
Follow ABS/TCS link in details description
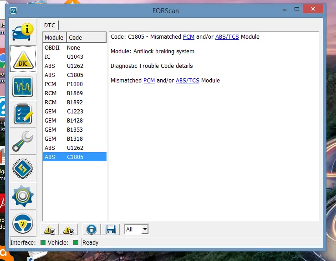(188, 81)
